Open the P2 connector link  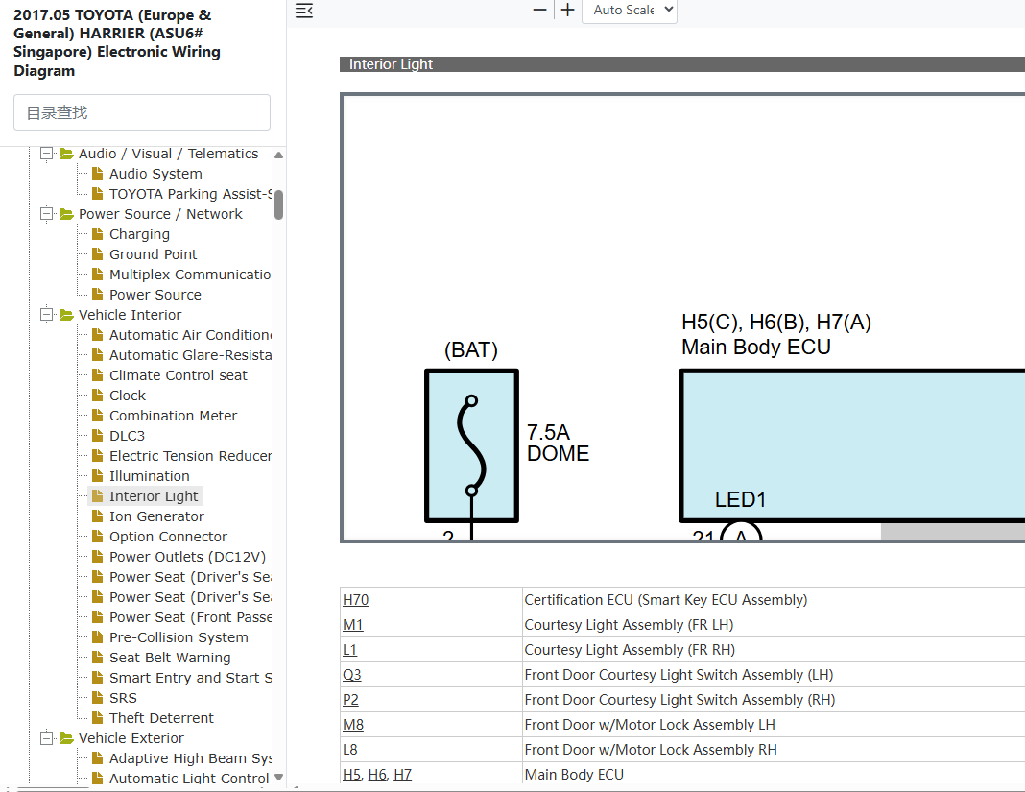tap(350, 699)
